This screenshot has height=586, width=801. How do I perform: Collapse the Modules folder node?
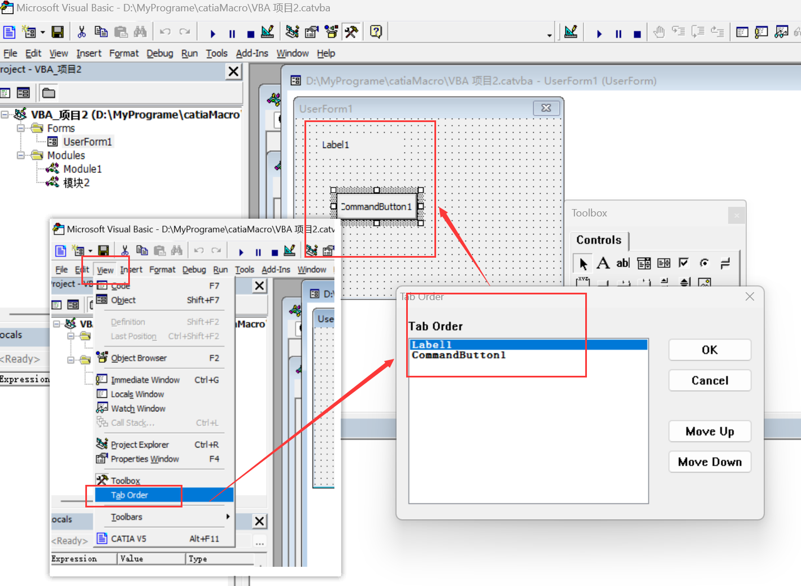click(x=21, y=155)
